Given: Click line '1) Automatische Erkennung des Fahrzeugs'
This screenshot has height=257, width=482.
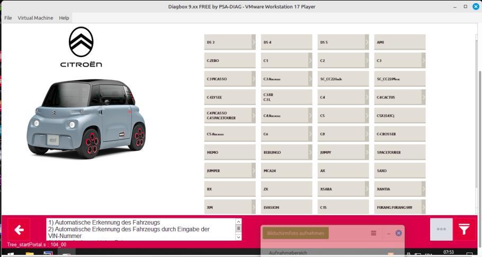Looking at the screenshot, I should point(104,222).
